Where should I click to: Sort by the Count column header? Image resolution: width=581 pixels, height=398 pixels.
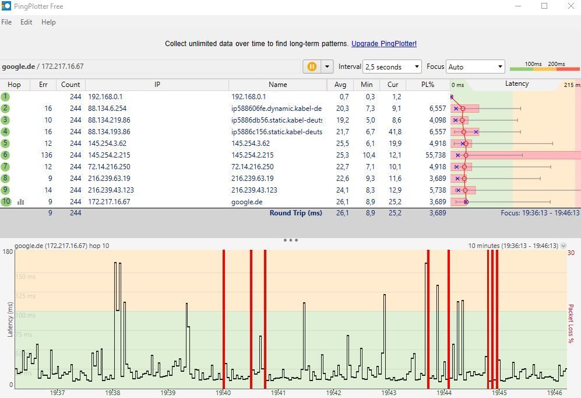coord(71,85)
